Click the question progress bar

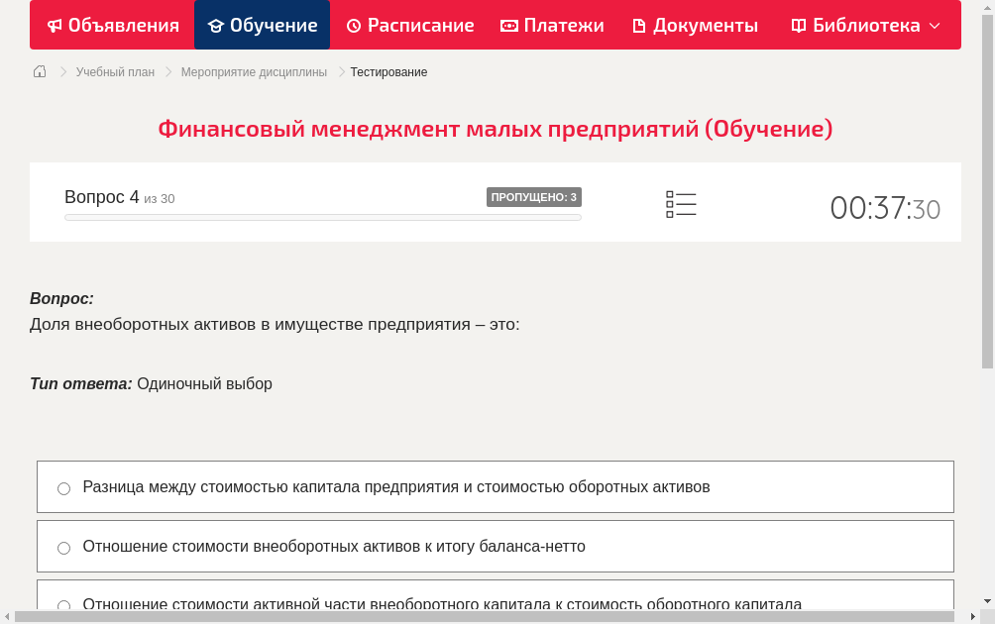pyautogui.click(x=322, y=217)
